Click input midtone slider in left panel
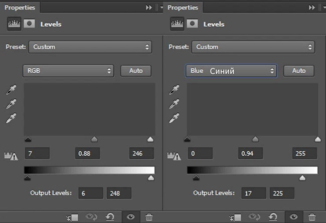 tap(94, 139)
